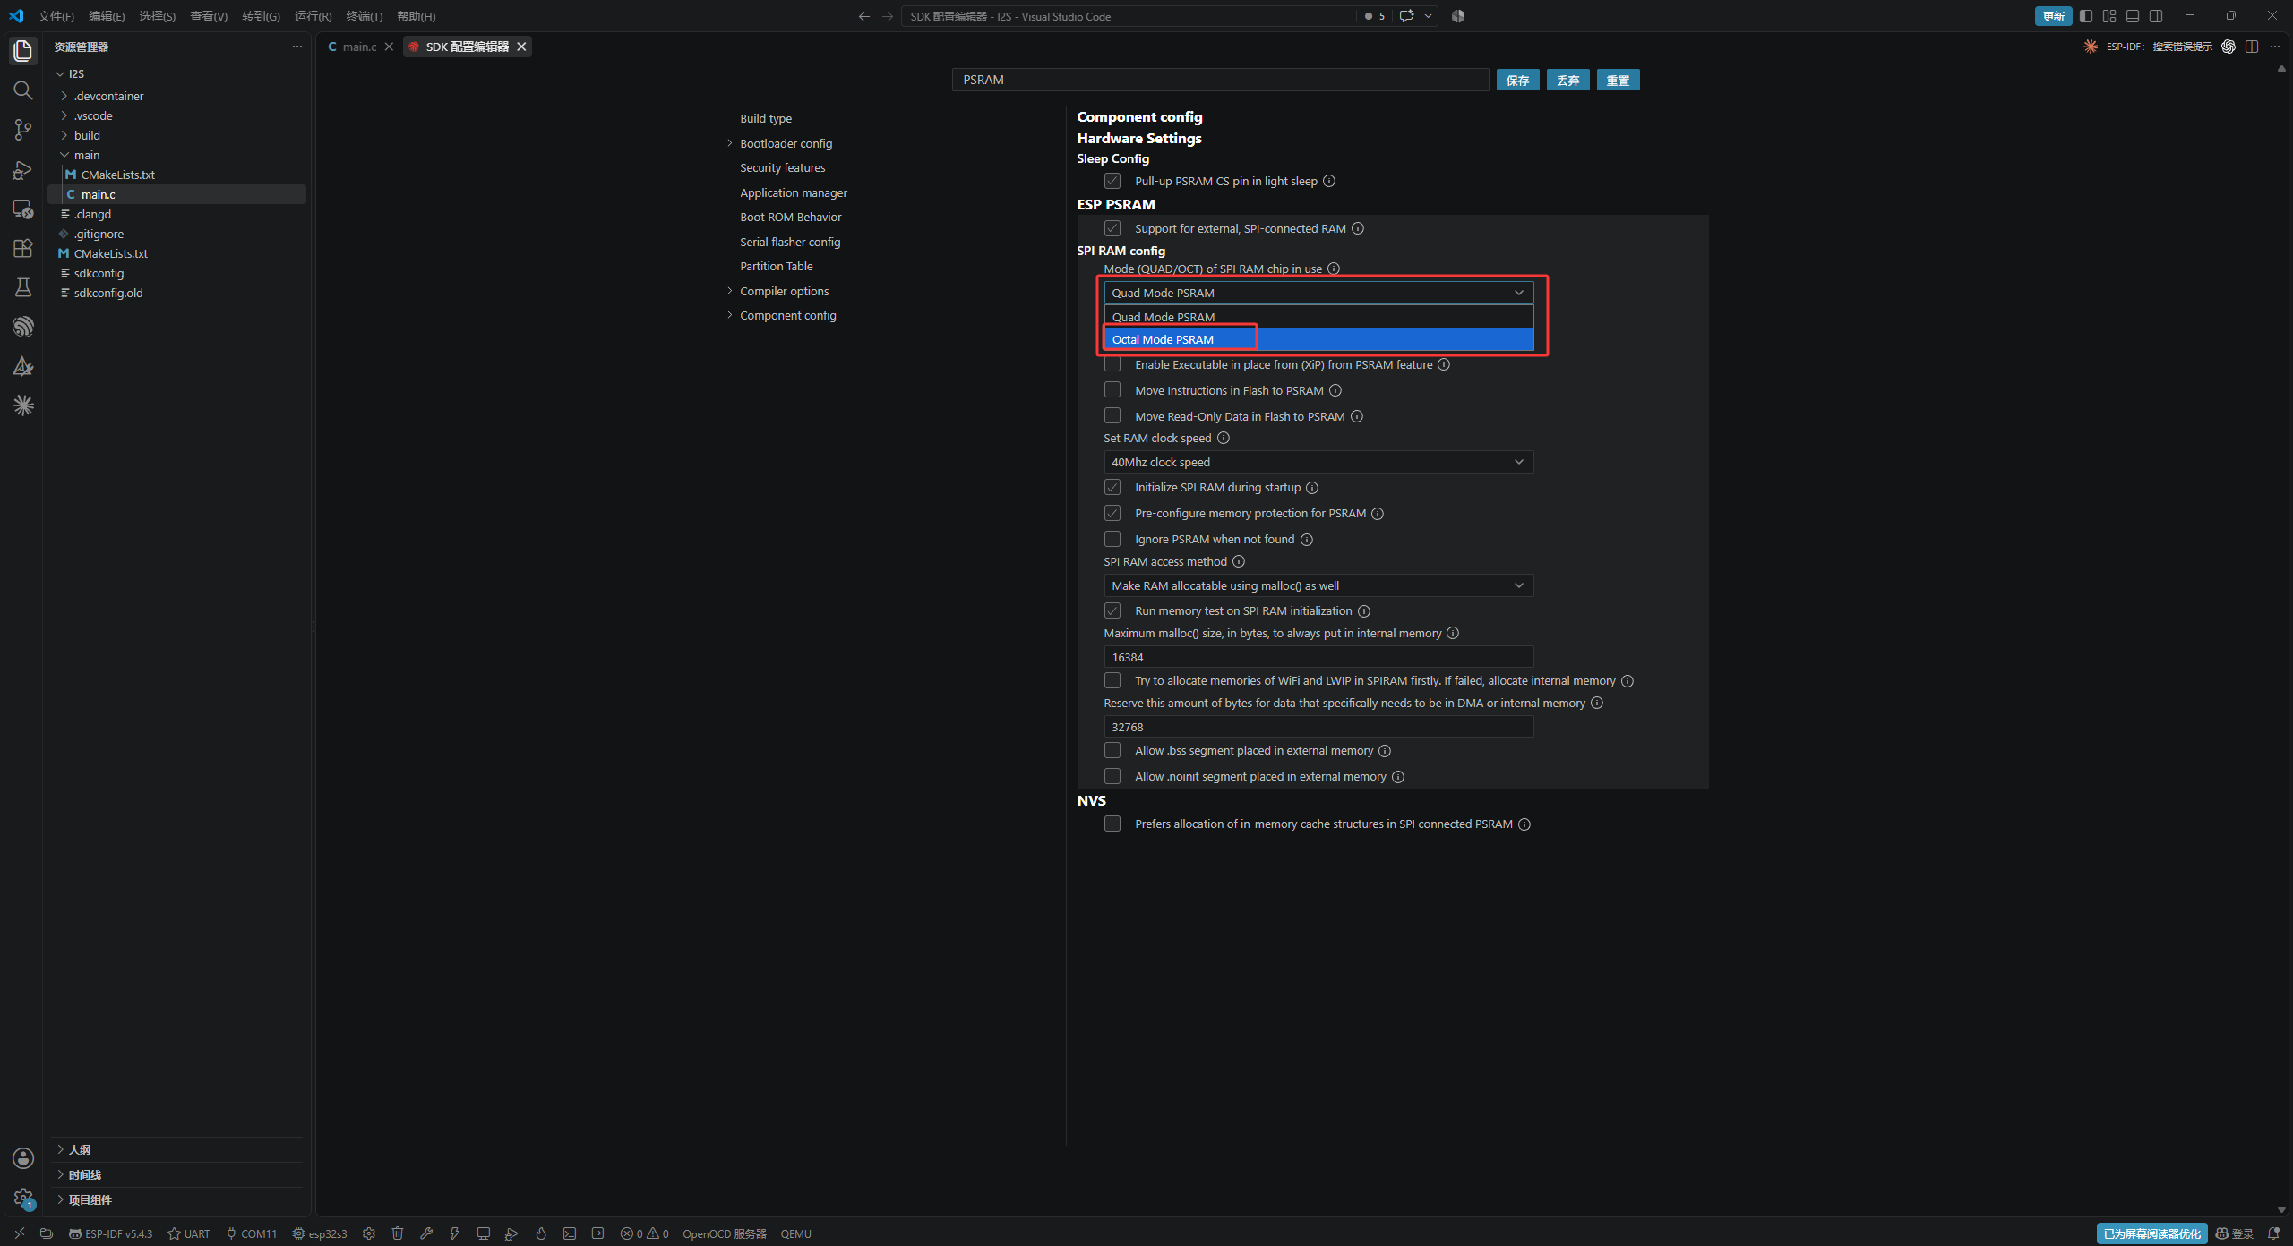Open the ESP-IDF terminal icon

tap(570, 1233)
